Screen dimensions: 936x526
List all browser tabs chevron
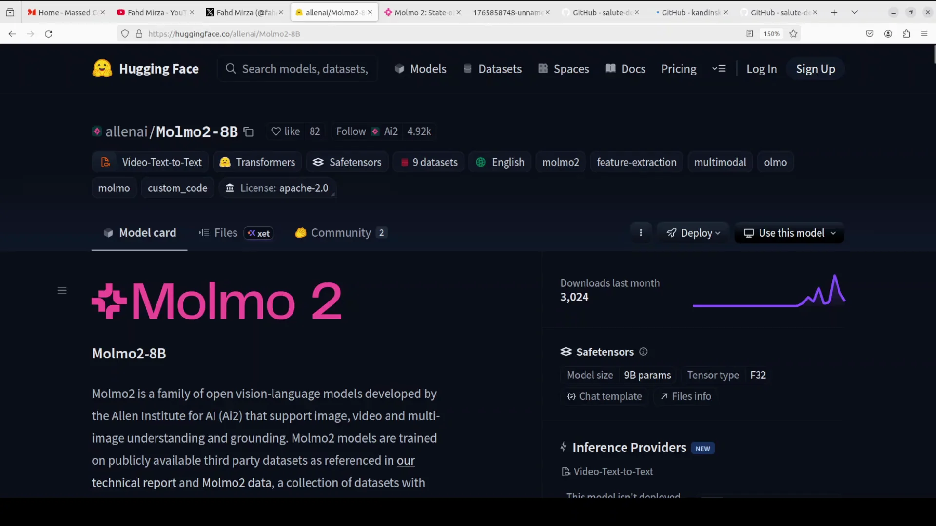click(854, 12)
